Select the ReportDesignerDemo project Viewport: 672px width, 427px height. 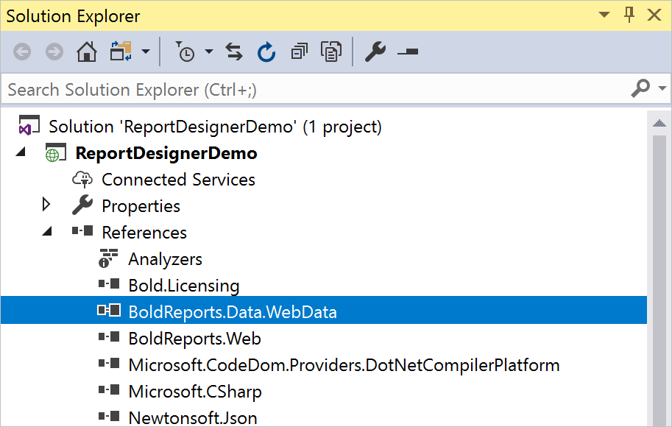click(x=166, y=153)
